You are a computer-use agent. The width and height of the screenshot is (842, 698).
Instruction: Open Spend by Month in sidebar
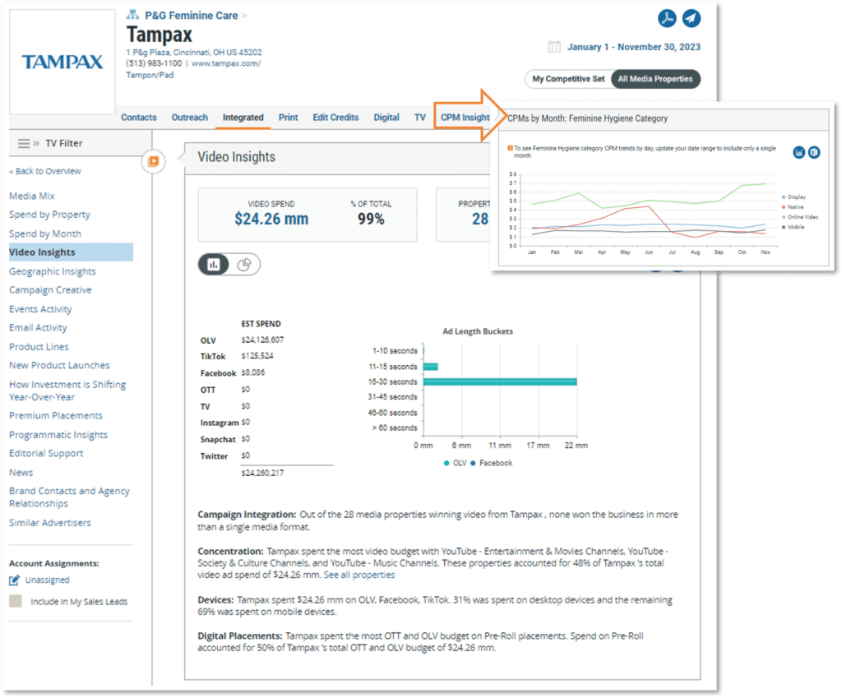tap(45, 233)
